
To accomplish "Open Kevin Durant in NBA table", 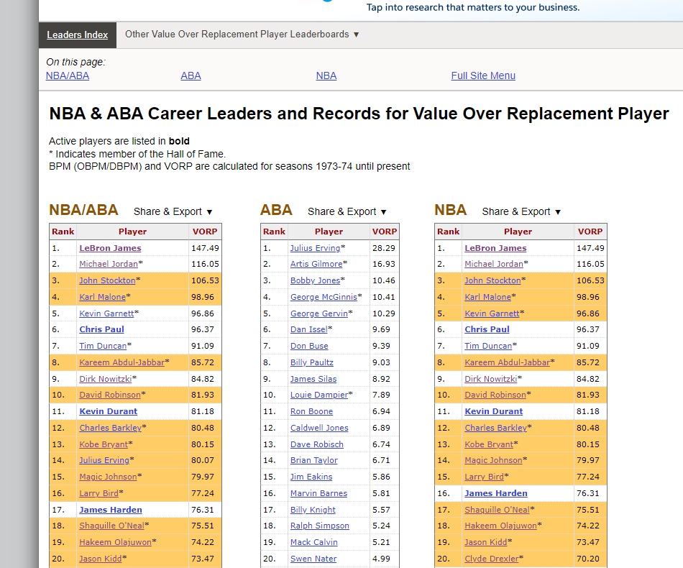I will pos(494,412).
